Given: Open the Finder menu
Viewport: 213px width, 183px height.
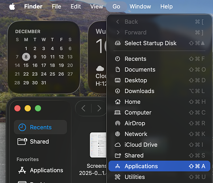Looking at the screenshot, I should point(33,7).
